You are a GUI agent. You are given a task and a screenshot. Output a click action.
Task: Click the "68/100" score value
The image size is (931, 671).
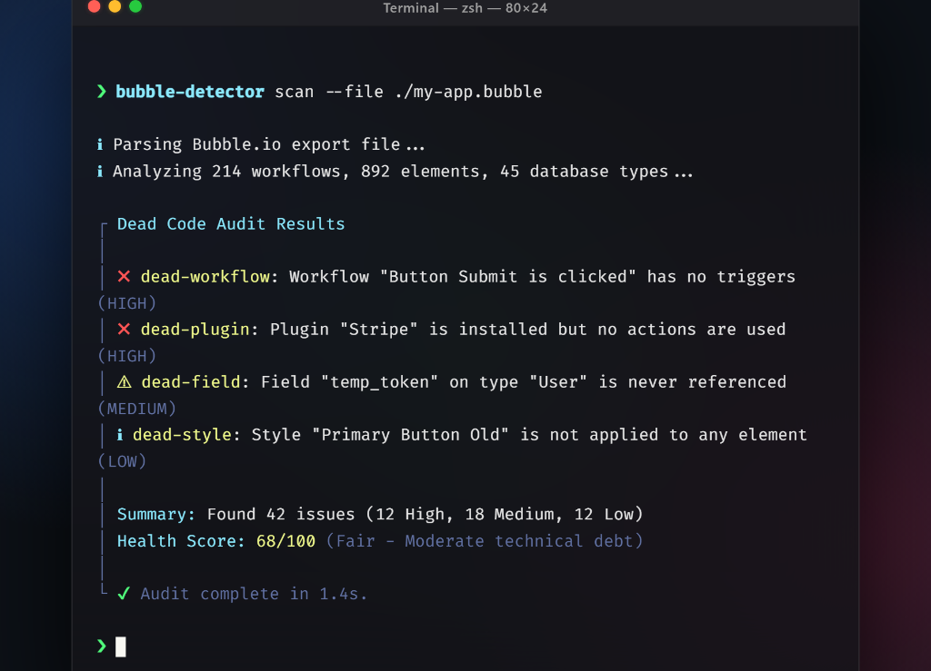[285, 541]
